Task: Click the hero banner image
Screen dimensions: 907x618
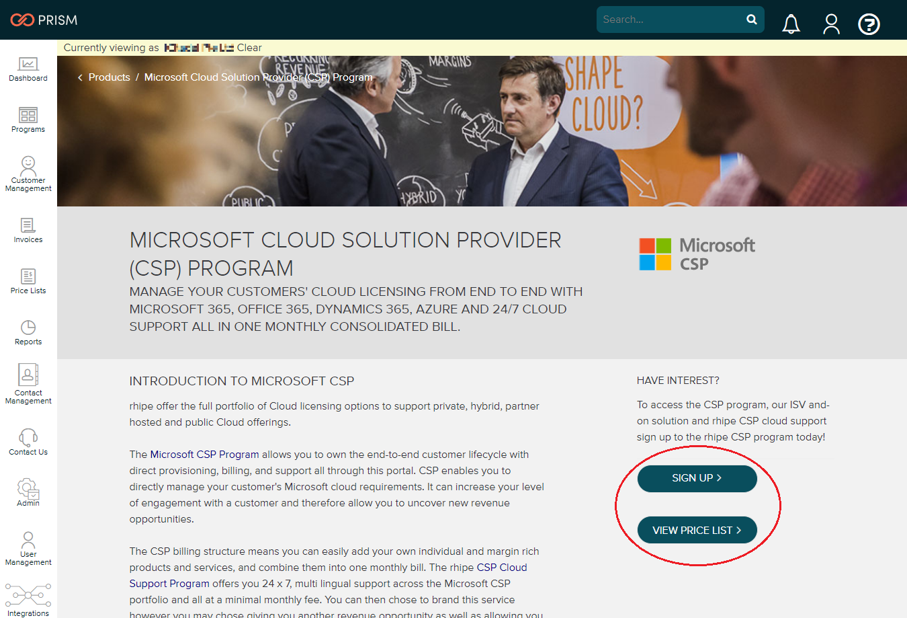Action: [x=482, y=131]
